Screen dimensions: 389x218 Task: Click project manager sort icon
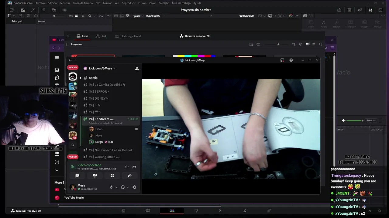[293, 44]
